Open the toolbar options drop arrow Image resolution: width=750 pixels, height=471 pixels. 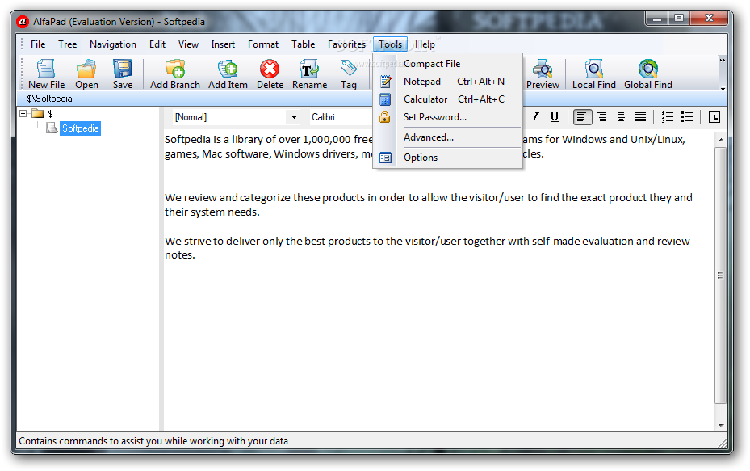723,88
